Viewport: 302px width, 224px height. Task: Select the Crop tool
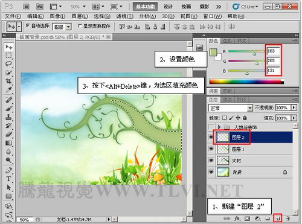point(9,81)
